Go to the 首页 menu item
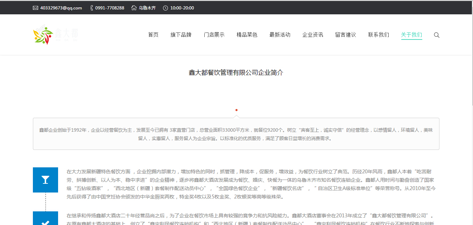This screenshot has width=473, height=225. point(153,35)
